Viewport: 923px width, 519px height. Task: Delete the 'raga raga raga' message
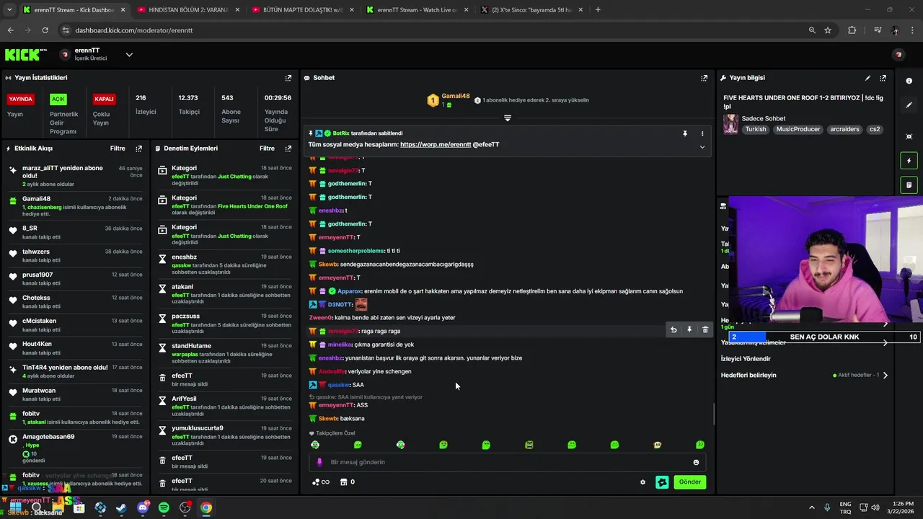click(x=705, y=329)
